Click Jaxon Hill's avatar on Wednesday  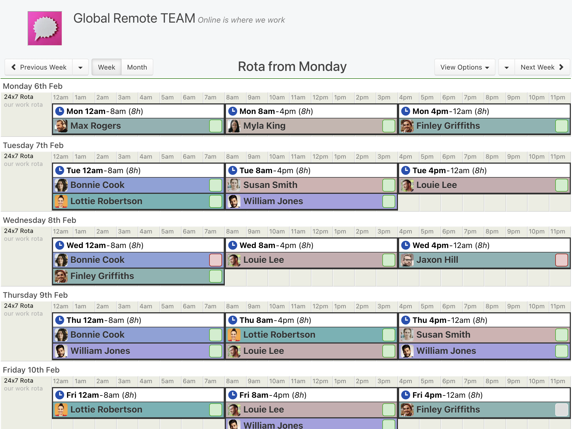click(x=407, y=260)
